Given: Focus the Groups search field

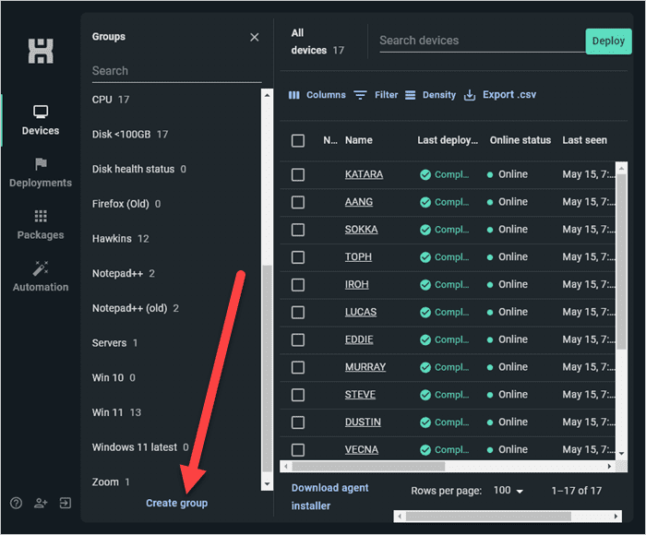Looking at the screenshot, I should pos(176,71).
